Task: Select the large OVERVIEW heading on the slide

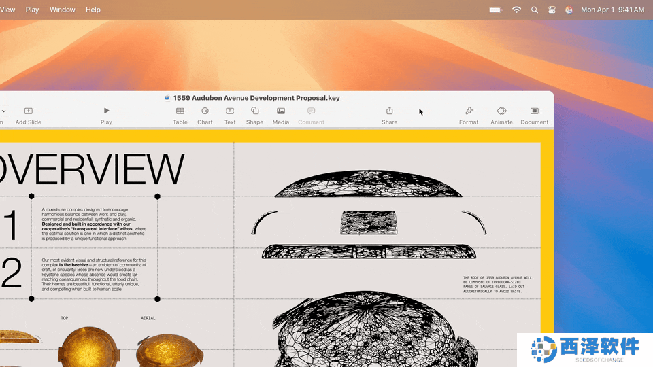Action: [92, 169]
